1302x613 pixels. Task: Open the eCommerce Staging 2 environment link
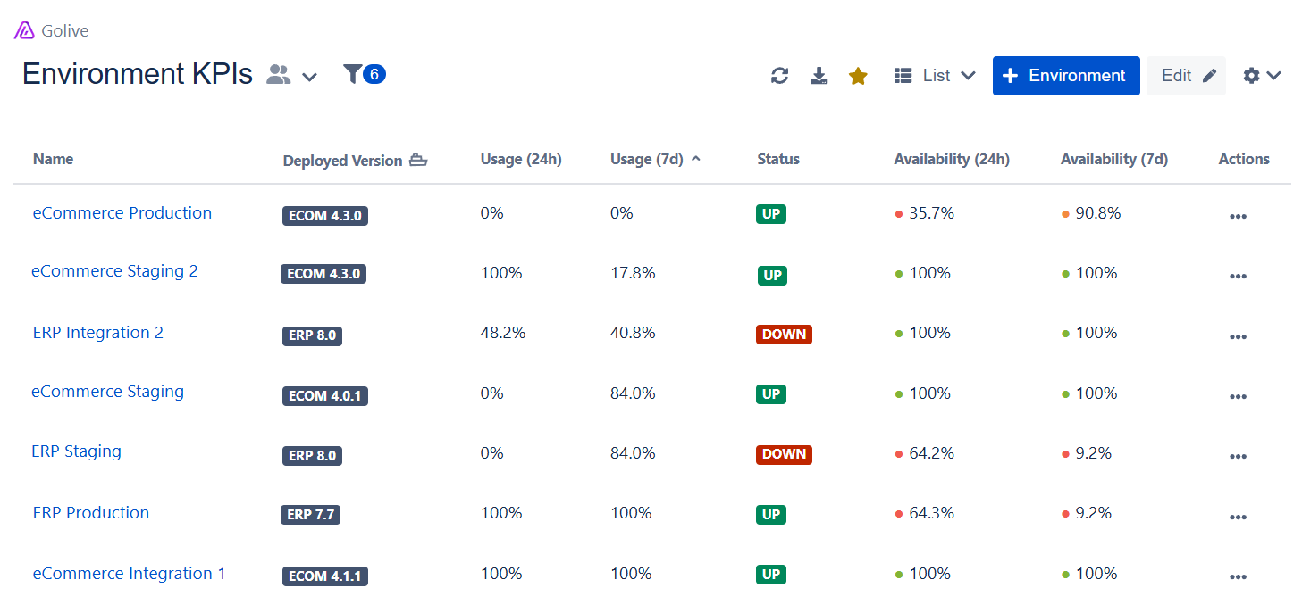coord(114,271)
